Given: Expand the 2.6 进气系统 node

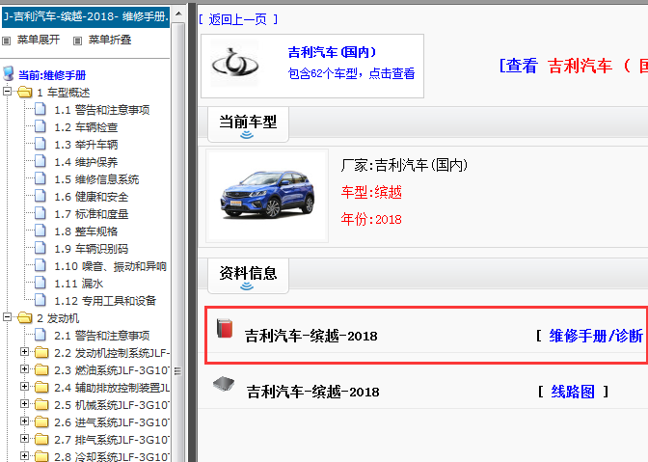Looking at the screenshot, I should 25,421.
